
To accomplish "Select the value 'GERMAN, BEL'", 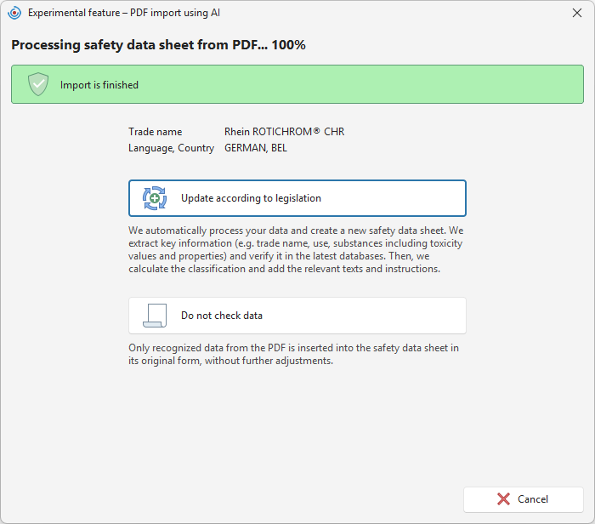I will click(x=256, y=148).
